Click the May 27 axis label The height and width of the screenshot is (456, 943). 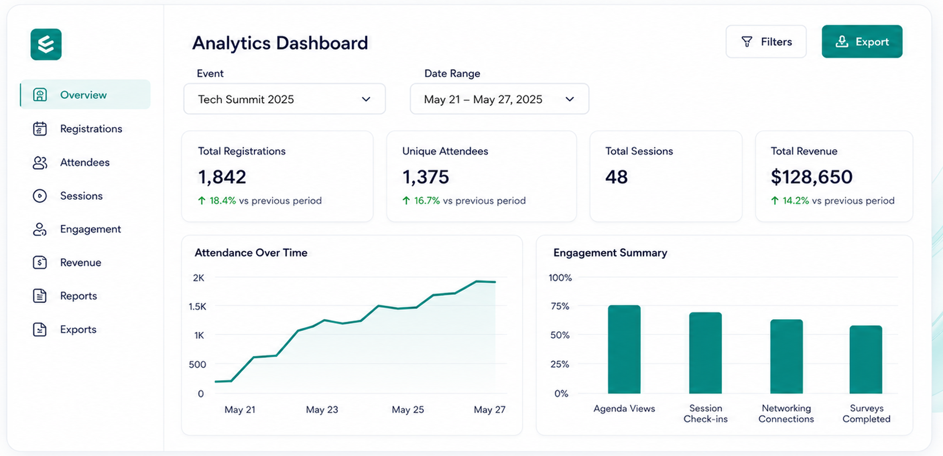[490, 410]
